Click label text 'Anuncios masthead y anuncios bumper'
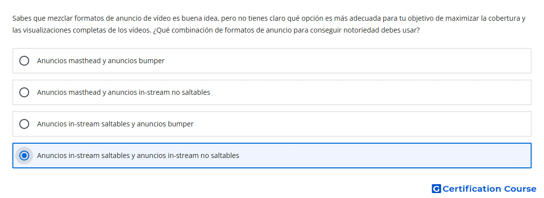 tap(100, 61)
